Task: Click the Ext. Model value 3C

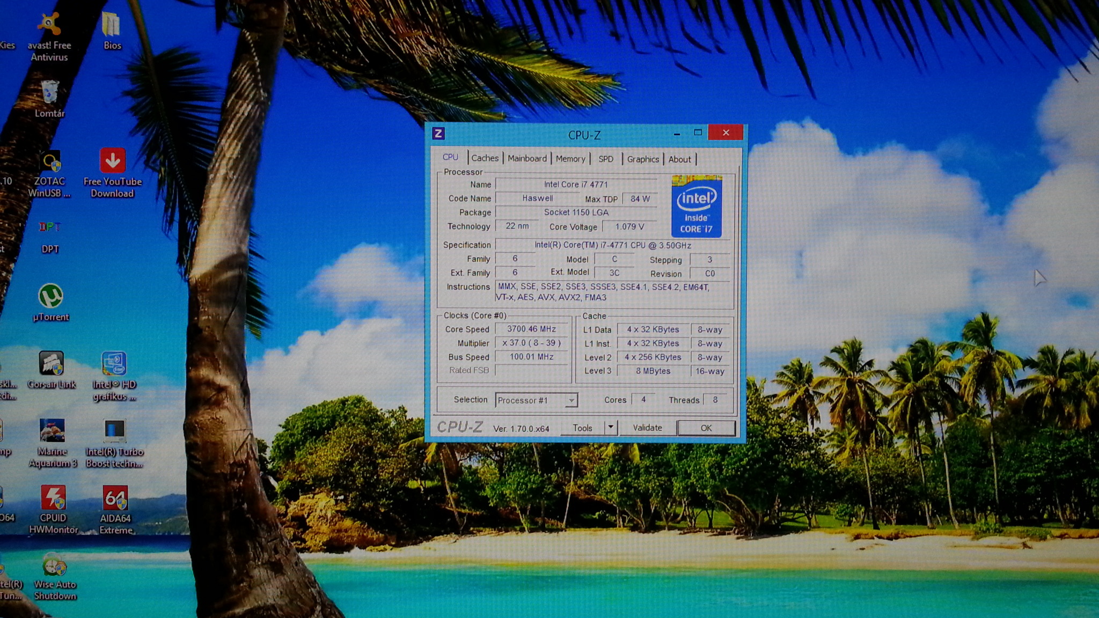Action: [614, 273]
